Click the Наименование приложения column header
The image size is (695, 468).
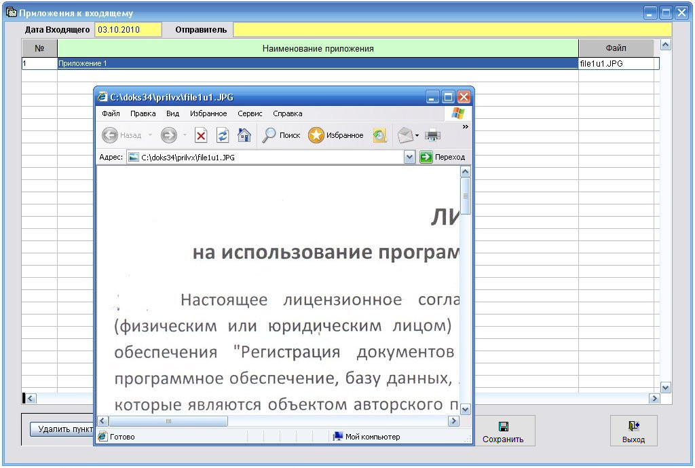point(318,48)
